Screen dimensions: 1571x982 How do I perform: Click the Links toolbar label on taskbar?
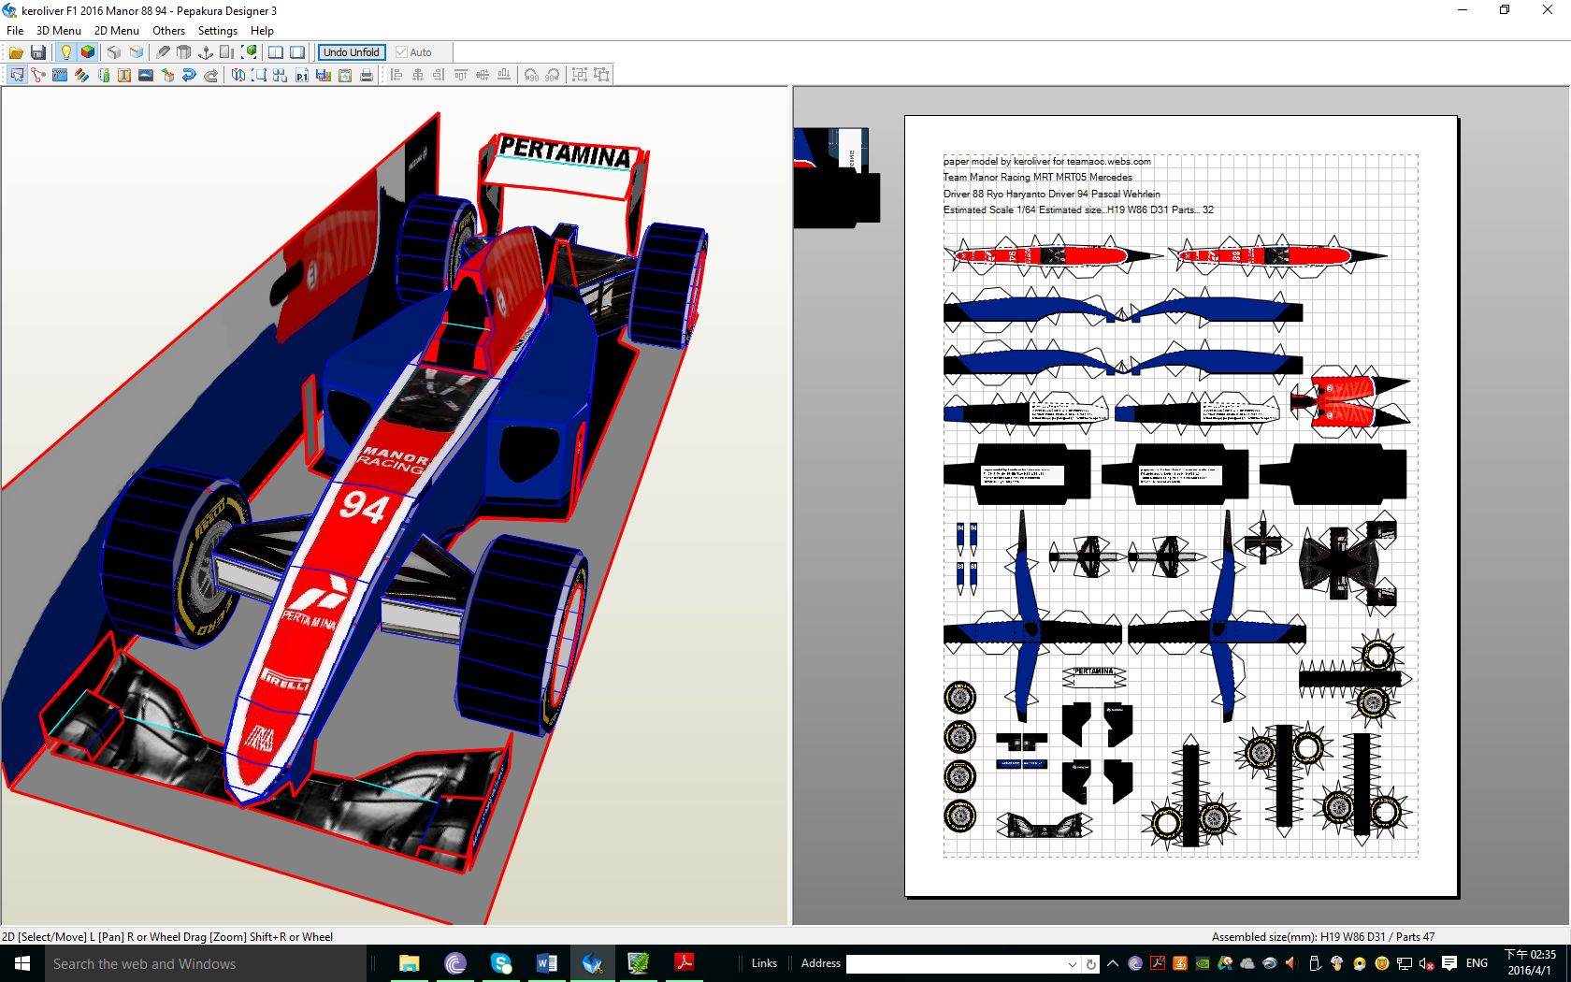tap(764, 963)
